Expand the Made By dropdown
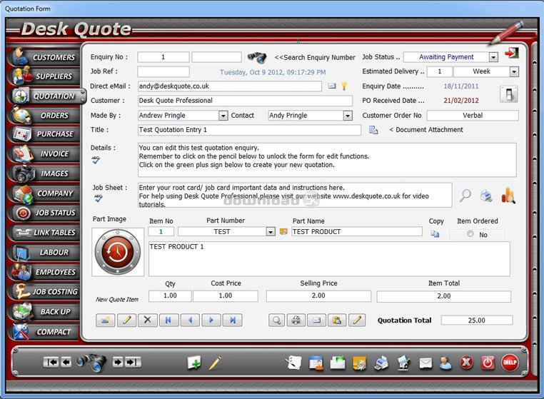Image resolution: width=544 pixels, height=399 pixels. (x=223, y=116)
